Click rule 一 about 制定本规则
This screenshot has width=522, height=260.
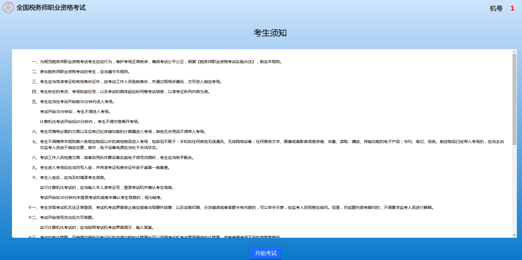157,62
